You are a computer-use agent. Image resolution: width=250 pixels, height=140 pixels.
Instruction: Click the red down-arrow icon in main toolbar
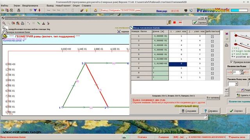pos(39,10)
